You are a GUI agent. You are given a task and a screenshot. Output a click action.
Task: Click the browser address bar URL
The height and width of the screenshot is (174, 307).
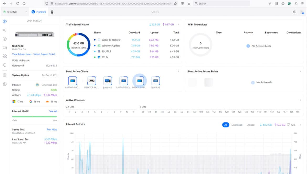[113, 3]
